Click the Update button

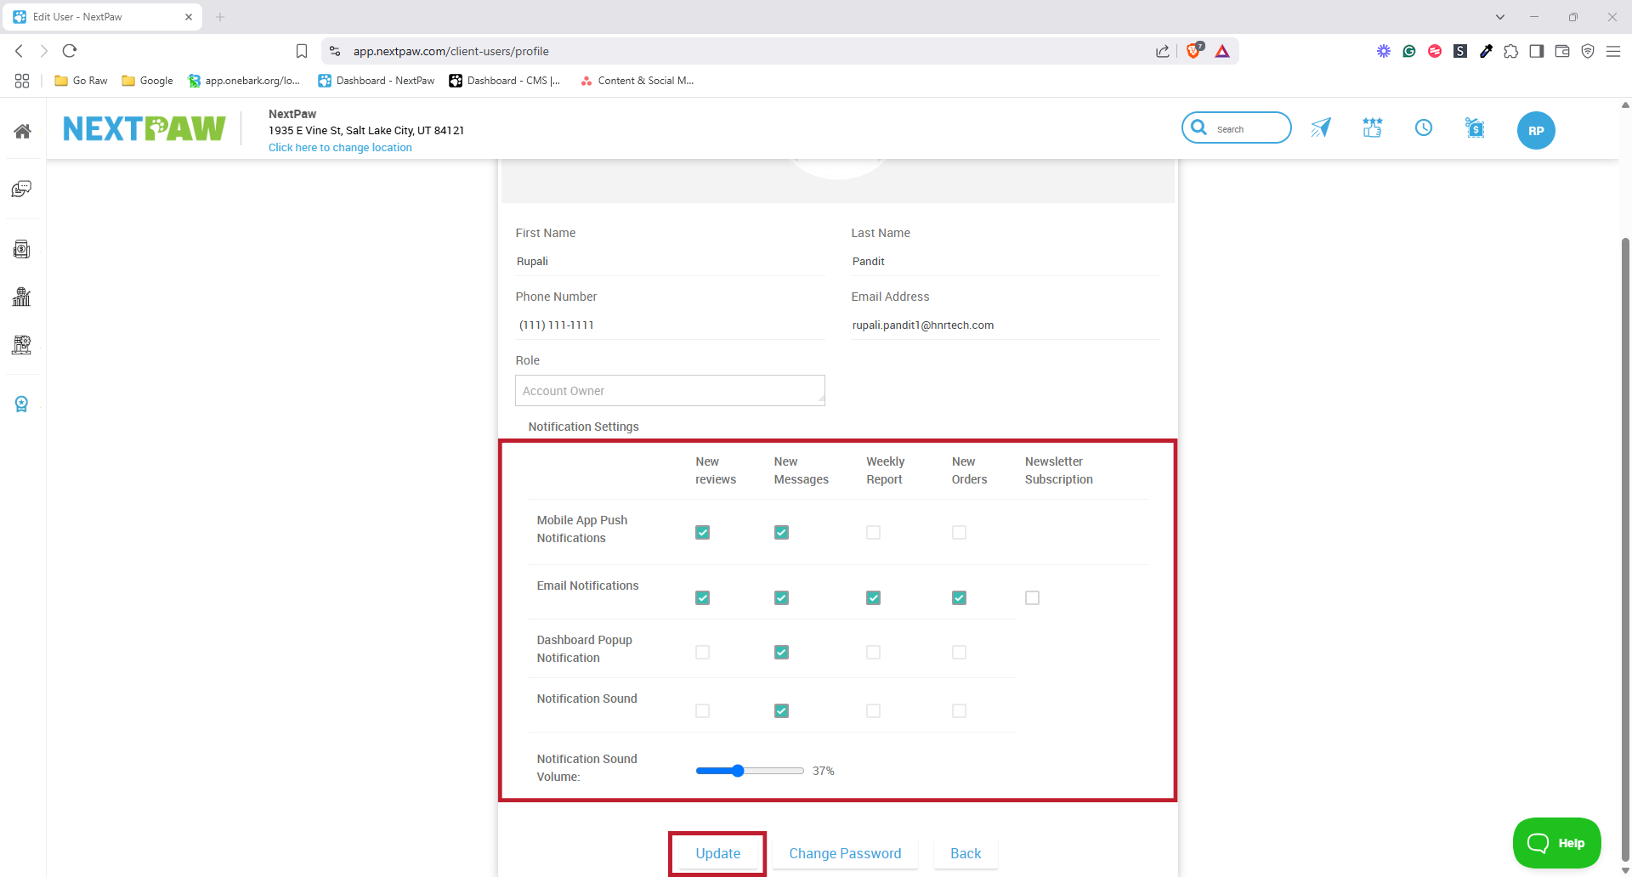[717, 853]
